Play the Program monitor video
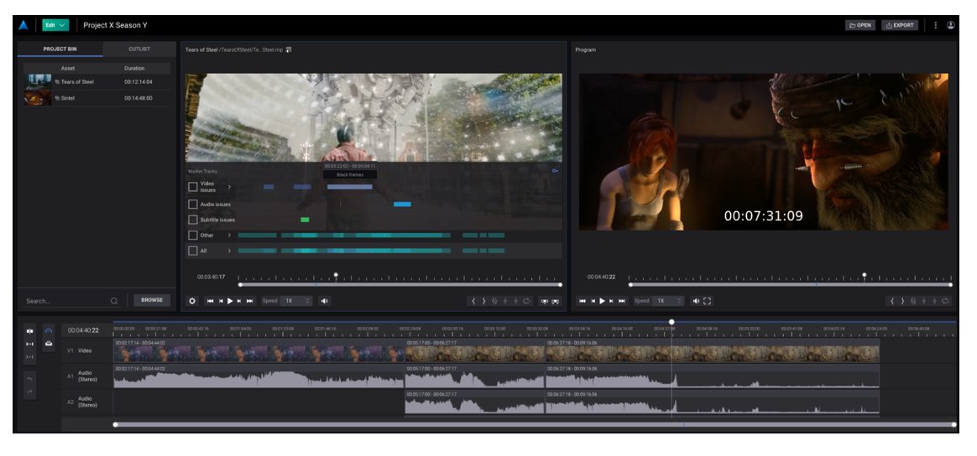The width and height of the screenshot is (977, 456). 601,301
